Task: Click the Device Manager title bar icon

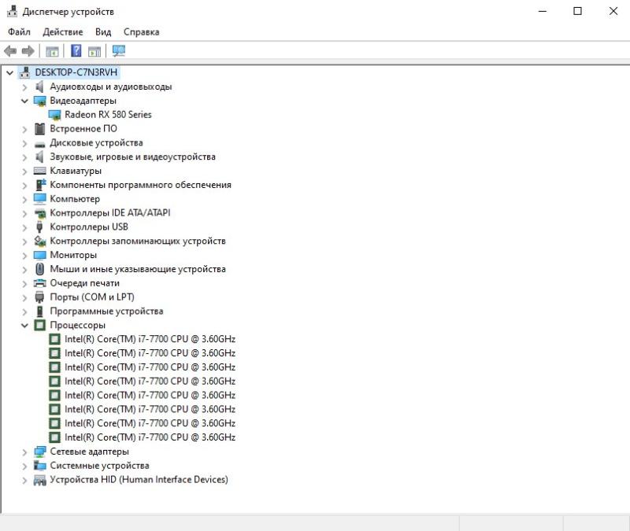Action: click(x=12, y=11)
